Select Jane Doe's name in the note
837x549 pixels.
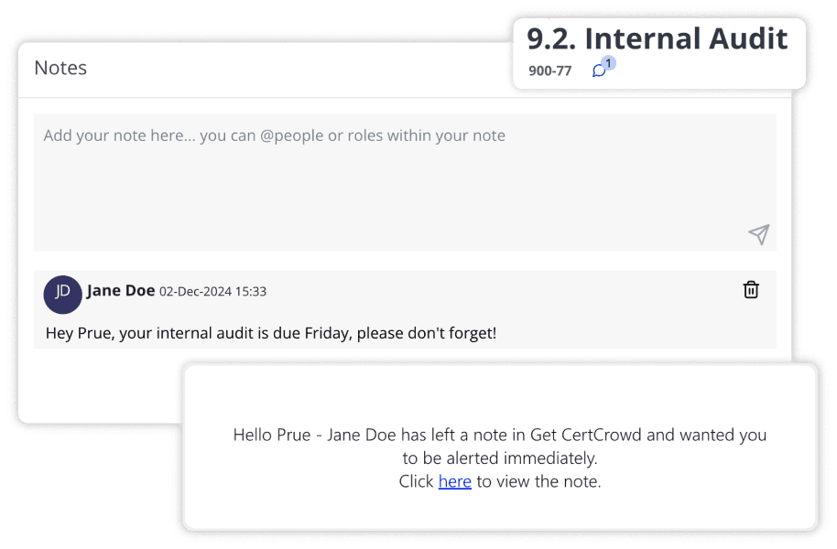[x=121, y=290]
